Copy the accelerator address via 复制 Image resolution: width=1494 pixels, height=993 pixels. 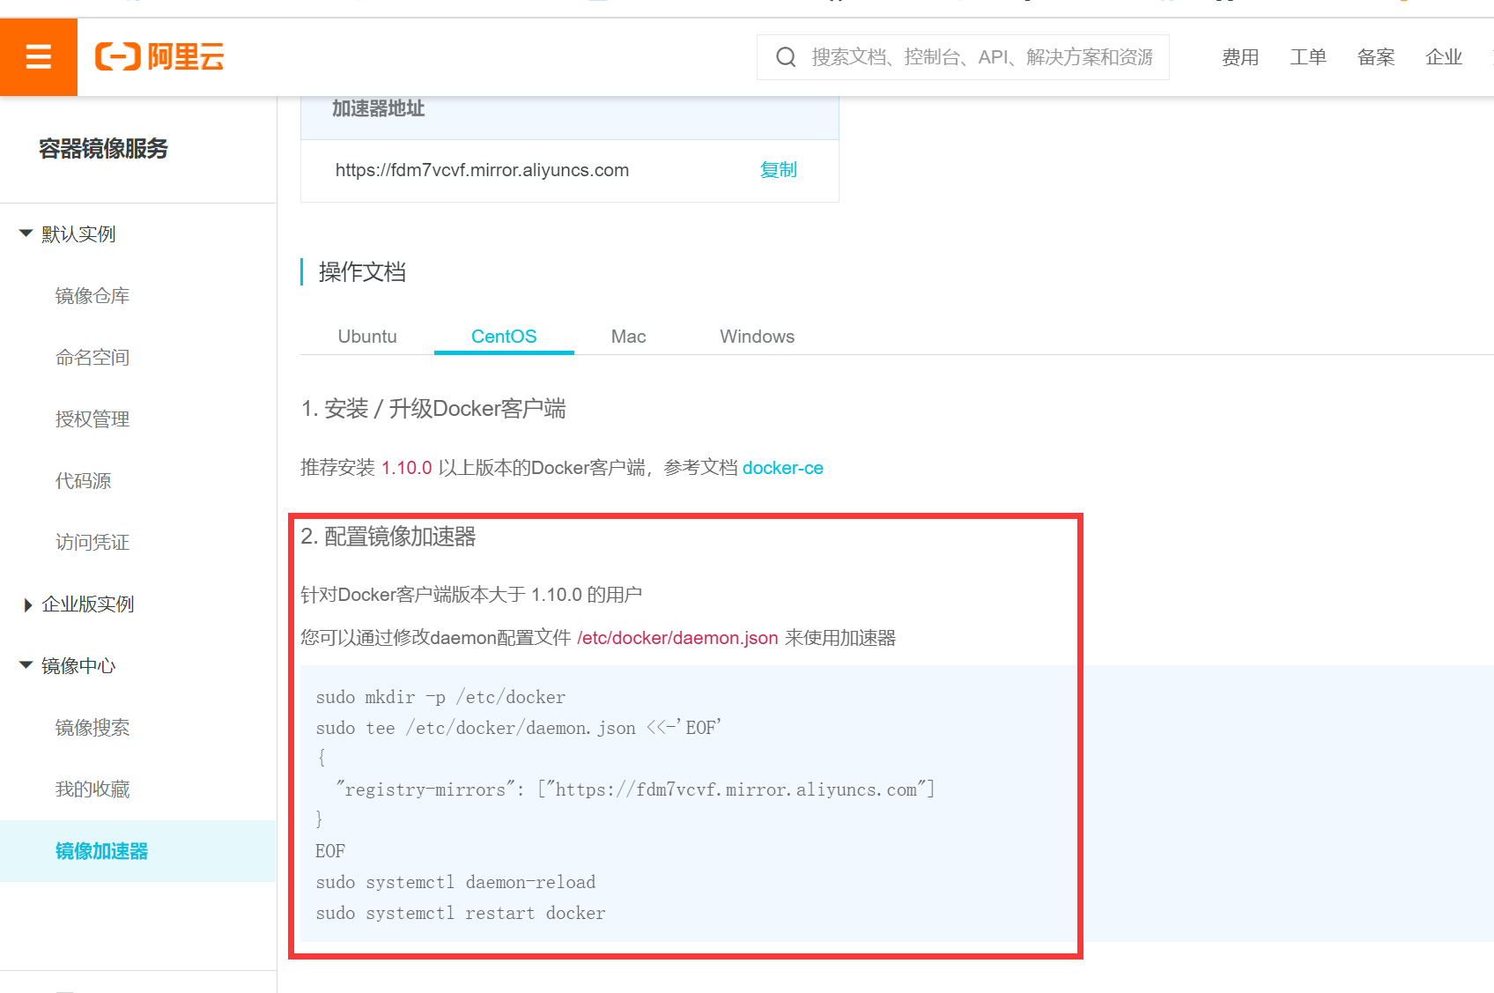tap(779, 170)
